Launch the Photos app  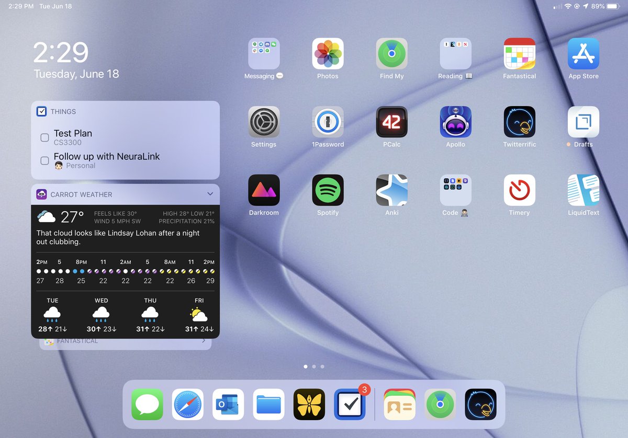pos(328,54)
